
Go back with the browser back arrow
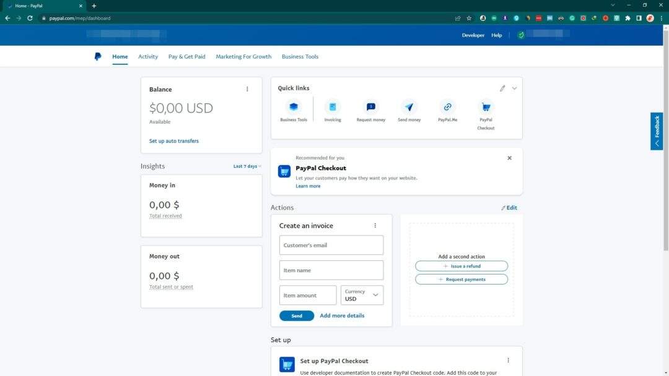[x=7, y=19]
